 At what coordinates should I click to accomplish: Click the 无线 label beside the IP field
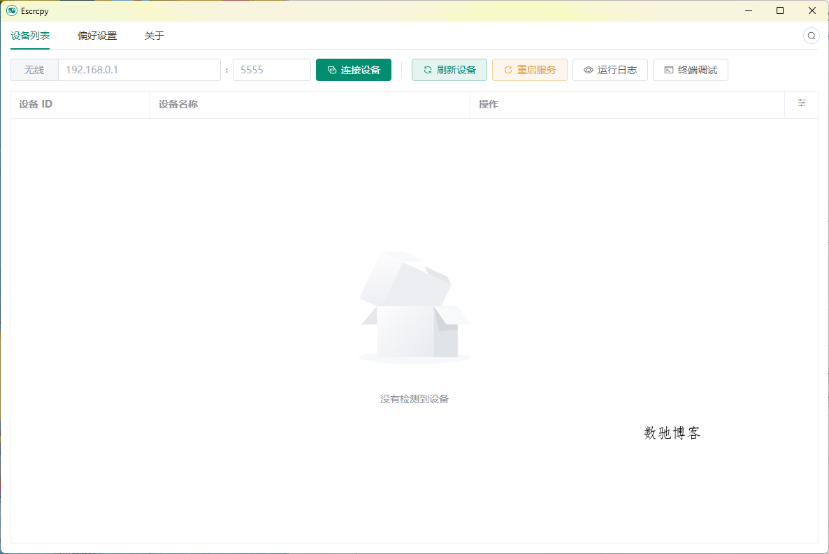pos(34,70)
